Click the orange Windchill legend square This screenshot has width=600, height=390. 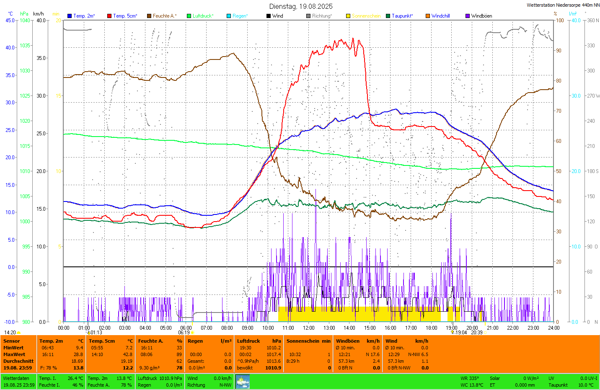pos(428,16)
